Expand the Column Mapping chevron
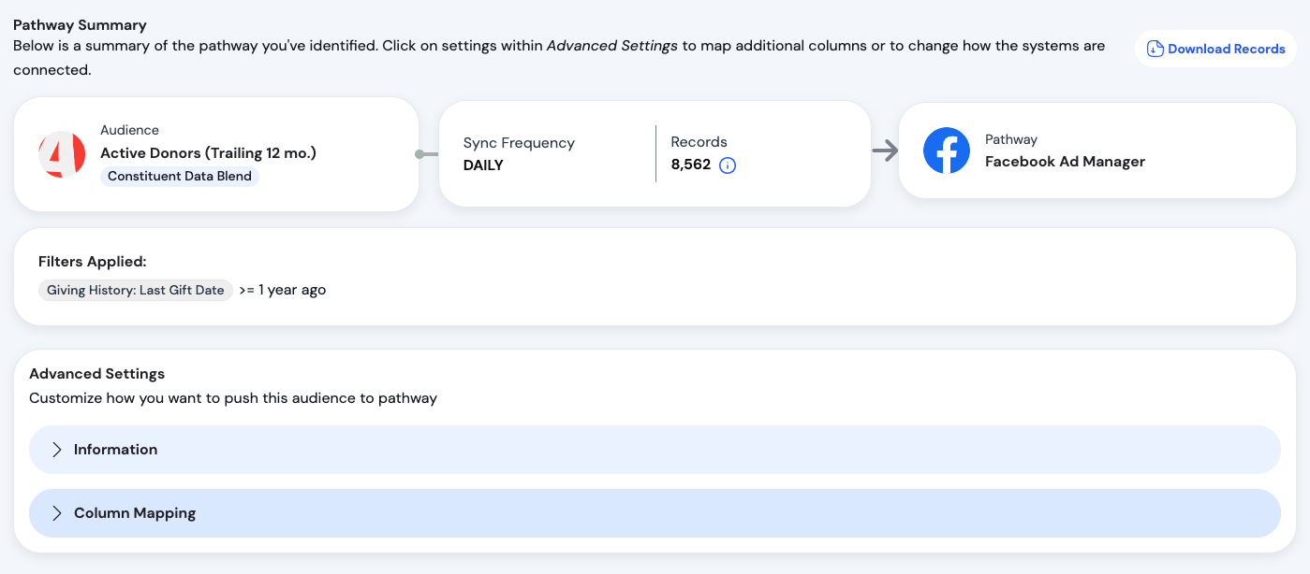The image size is (1310, 574). coord(56,513)
